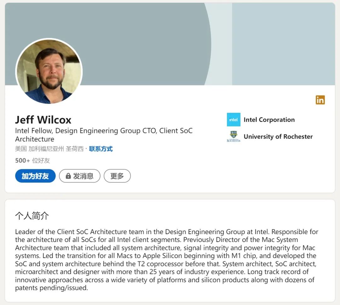Click the light blue right banner panel
This screenshot has width=340, height=305.
click(x=283, y=44)
